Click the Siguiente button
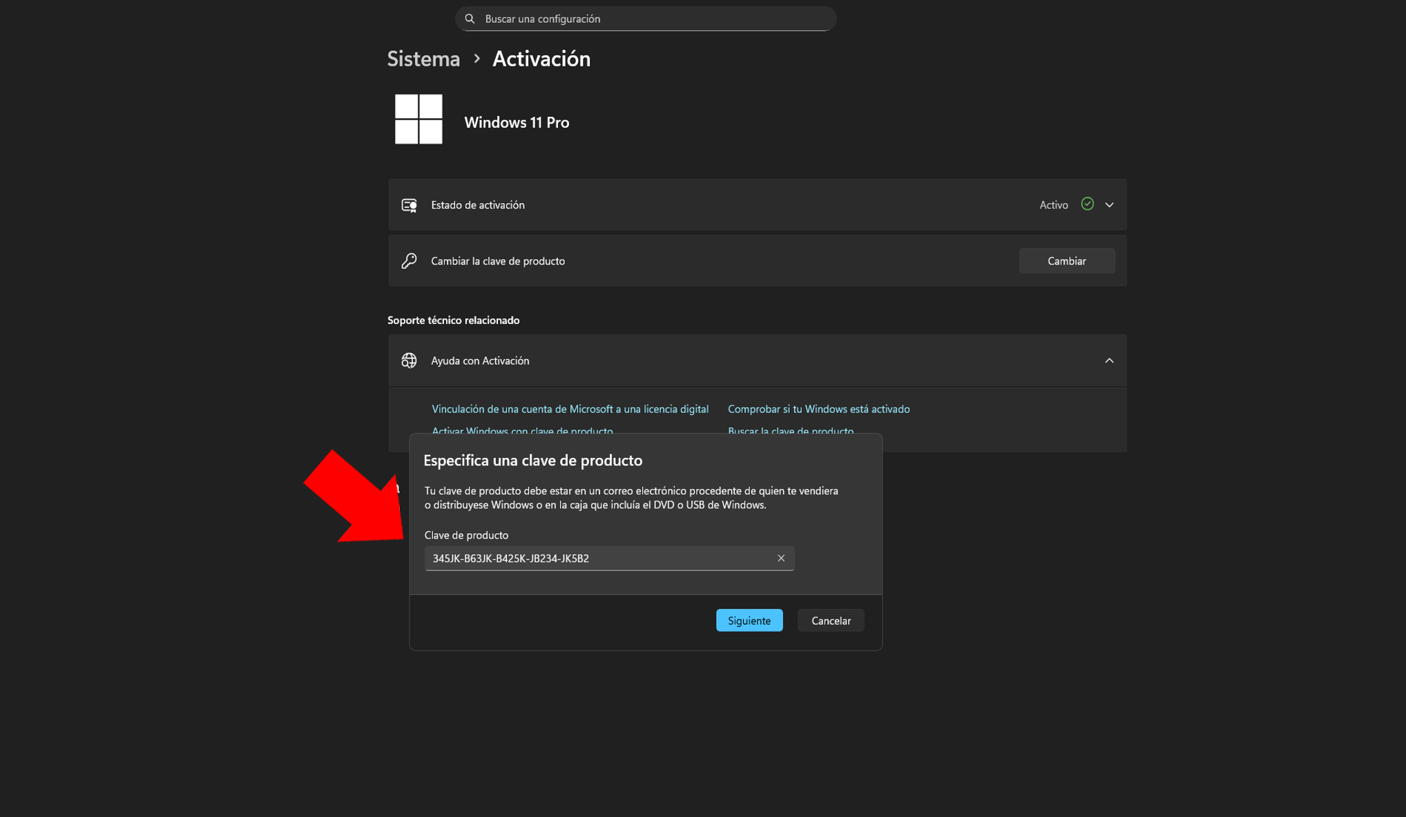 tap(749, 620)
